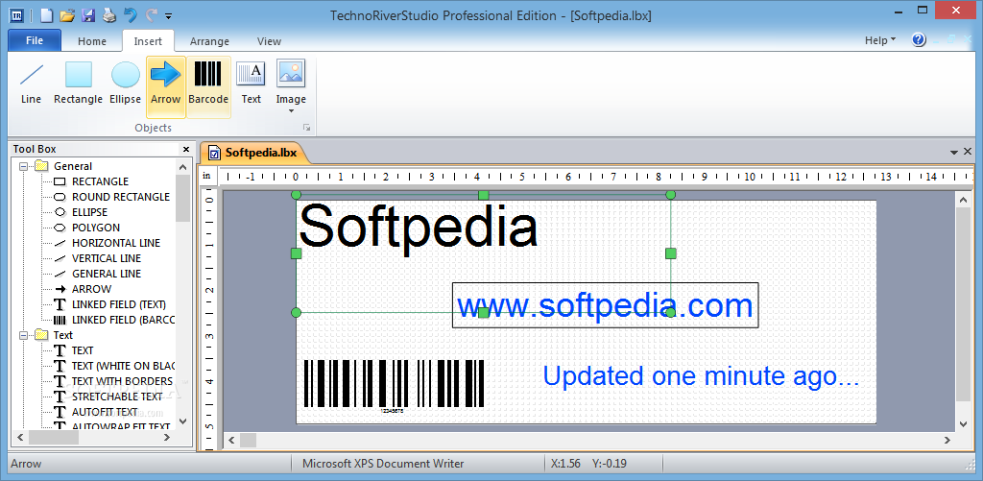Click the 'in' ruler unit box
The height and width of the screenshot is (481, 983).
207,177
